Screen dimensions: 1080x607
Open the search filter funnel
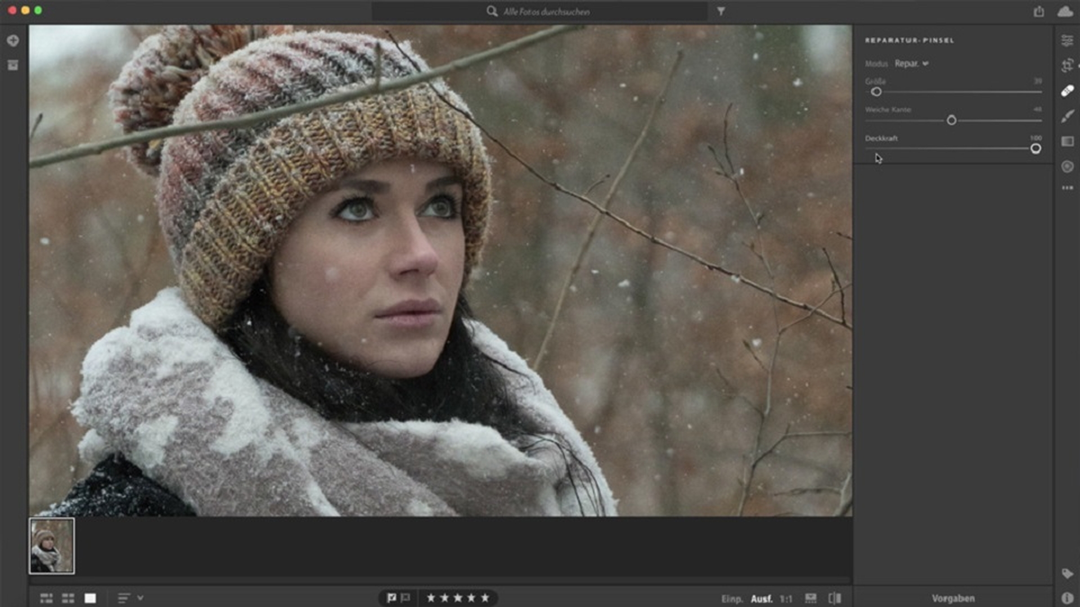point(721,11)
